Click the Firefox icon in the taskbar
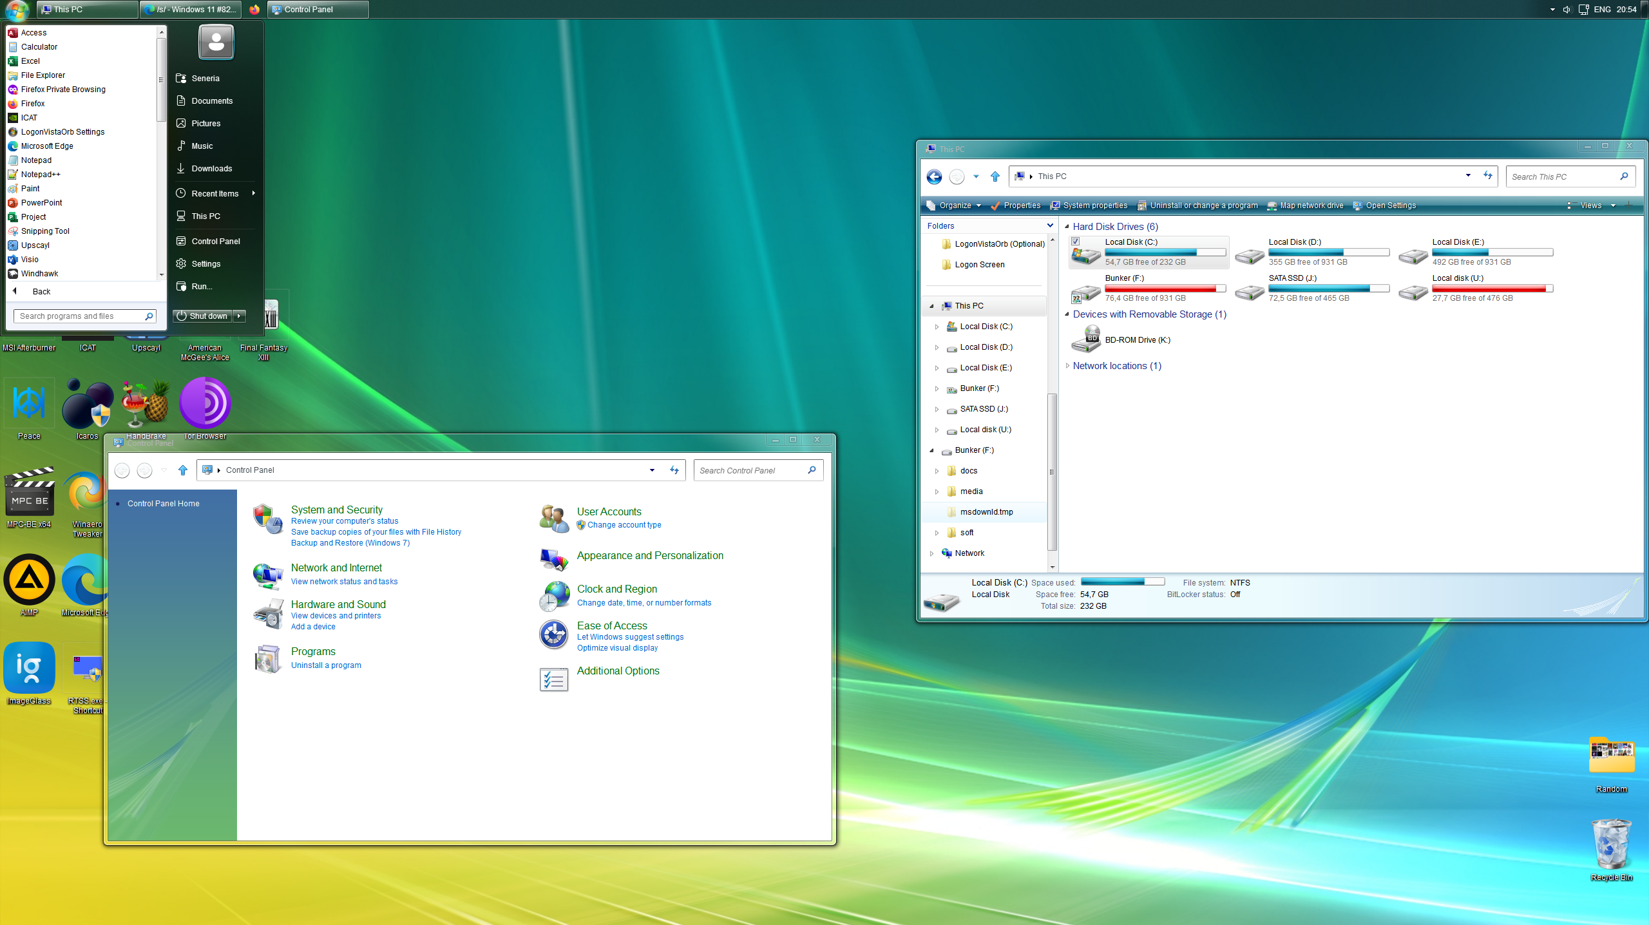The image size is (1649, 925). pyautogui.click(x=254, y=10)
